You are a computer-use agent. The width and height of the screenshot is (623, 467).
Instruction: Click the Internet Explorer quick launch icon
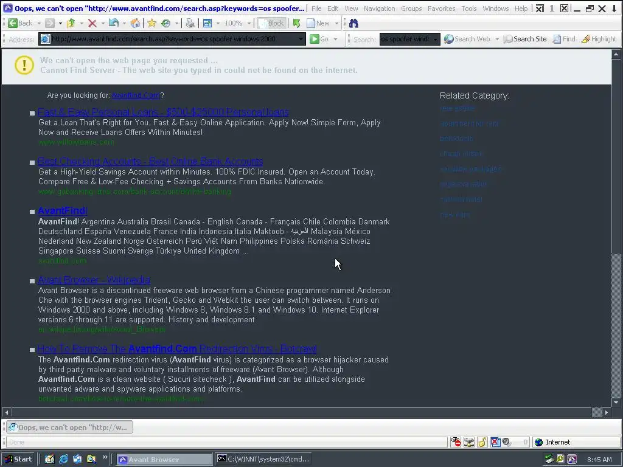coord(63,459)
